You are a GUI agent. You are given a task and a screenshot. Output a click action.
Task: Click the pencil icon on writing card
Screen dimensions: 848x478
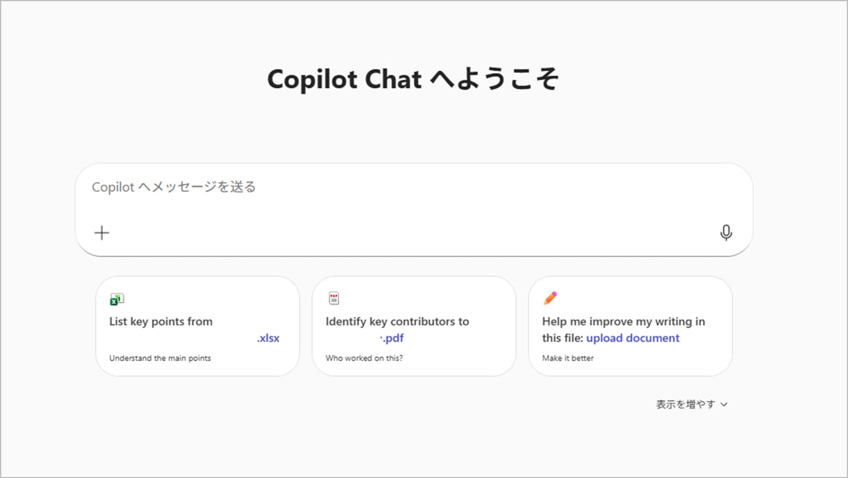tap(550, 298)
